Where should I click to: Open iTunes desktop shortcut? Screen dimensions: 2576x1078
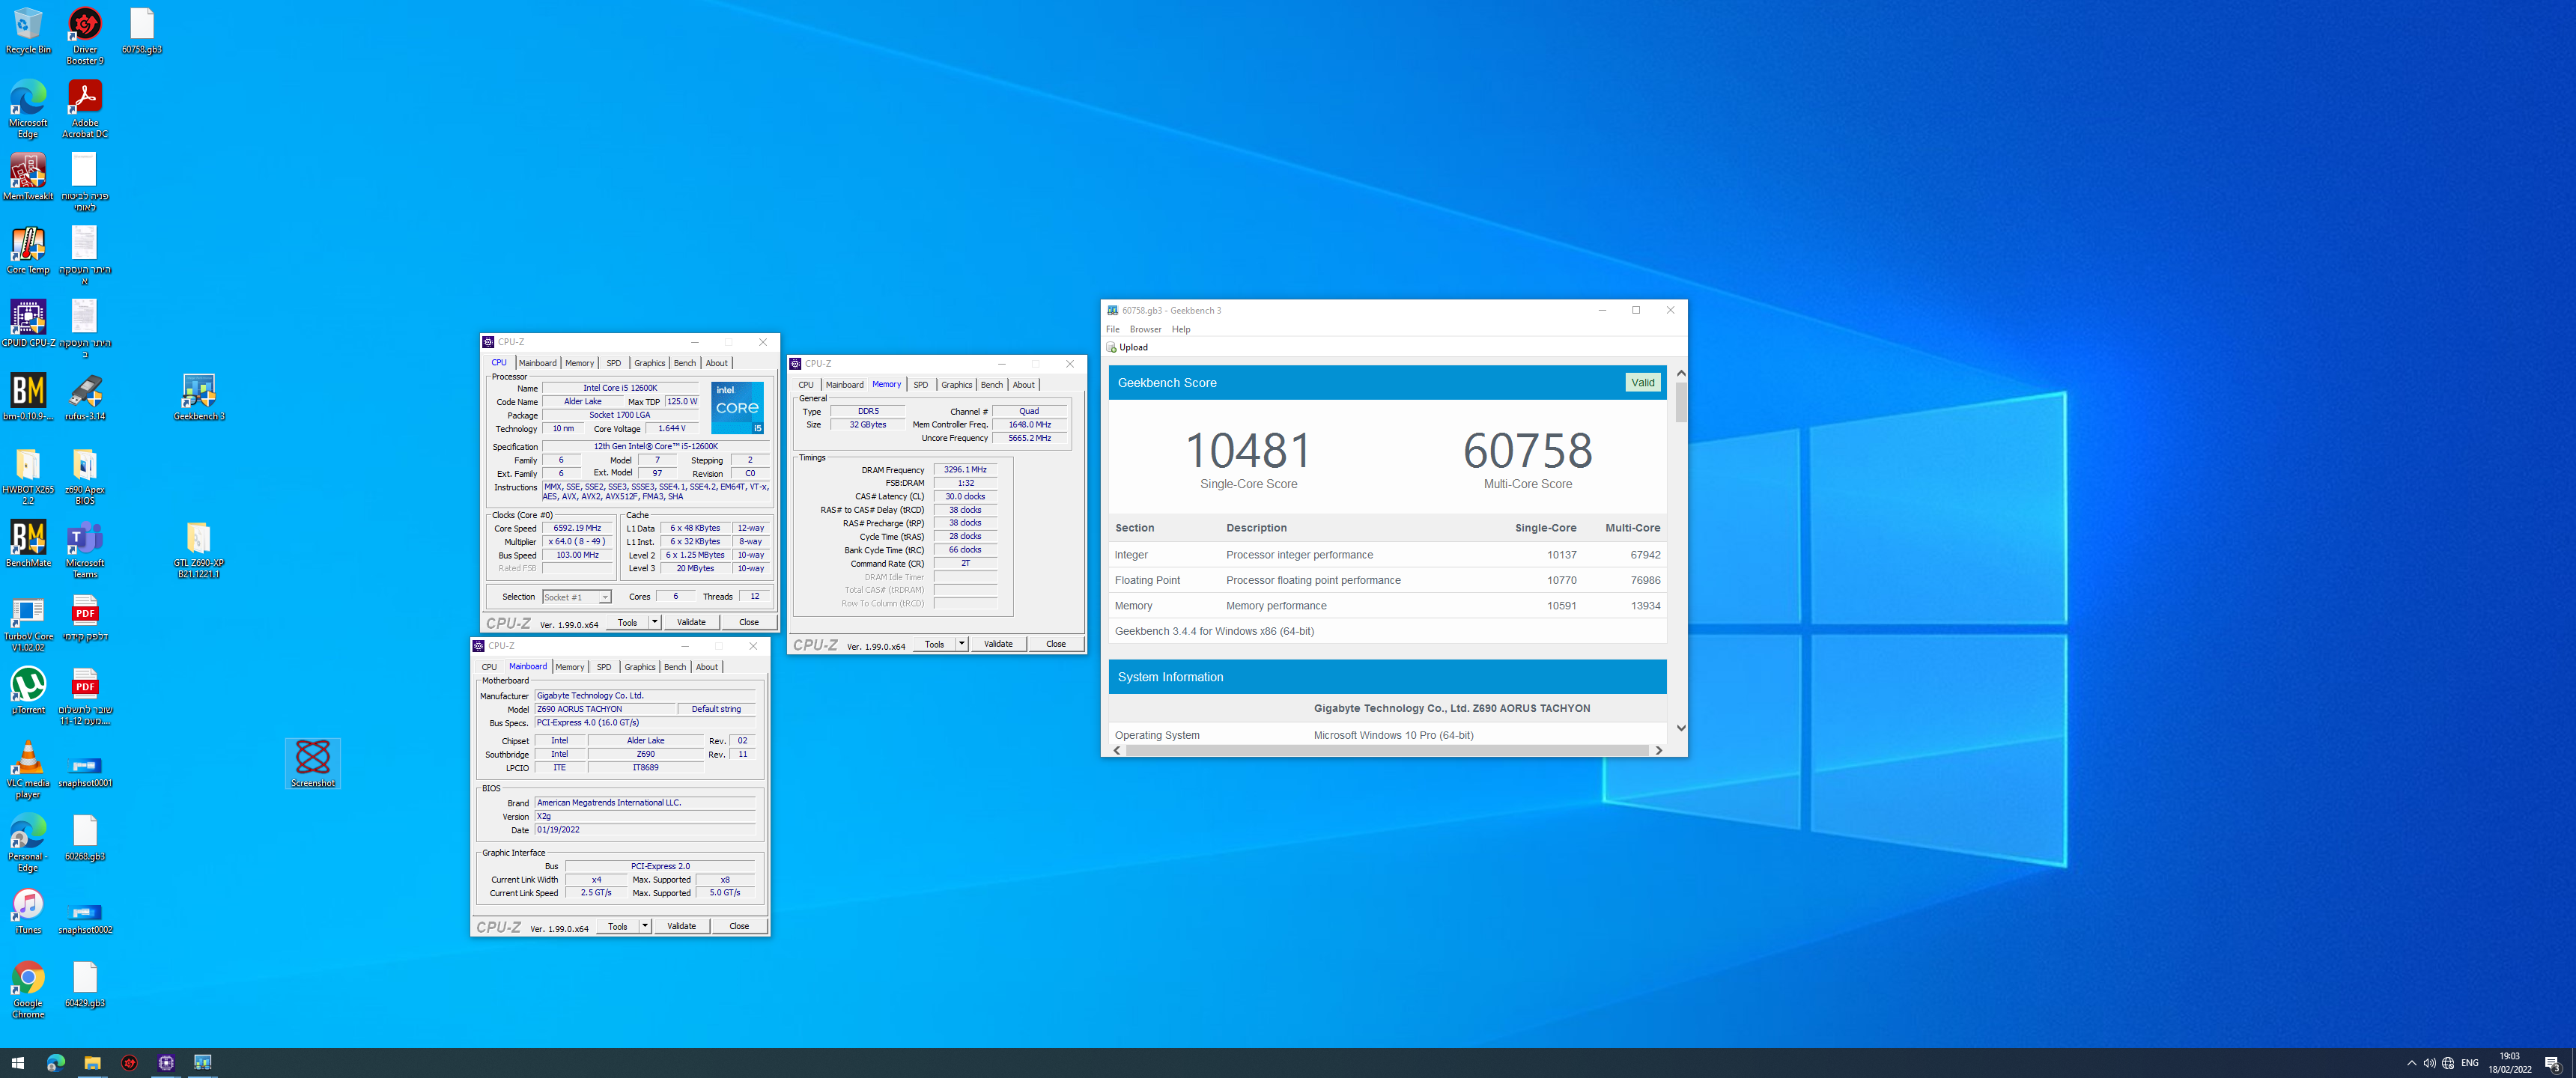28,910
